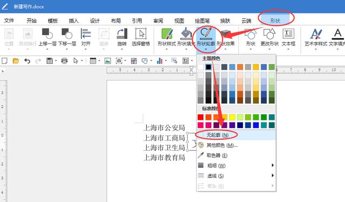Open the 虚线 (S) dashes option
Viewport: 345px width, 202px height.
236,176
